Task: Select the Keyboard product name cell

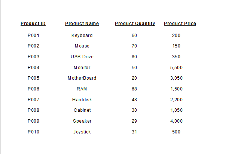Action: (x=82, y=36)
